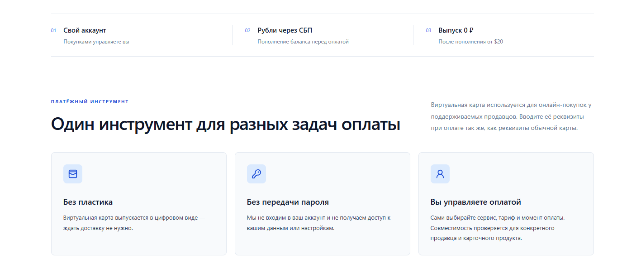Screen dimensions: 641x269
Task: Click heading 'Один инструмент для разных задач оплаты'
Action: coord(225,124)
